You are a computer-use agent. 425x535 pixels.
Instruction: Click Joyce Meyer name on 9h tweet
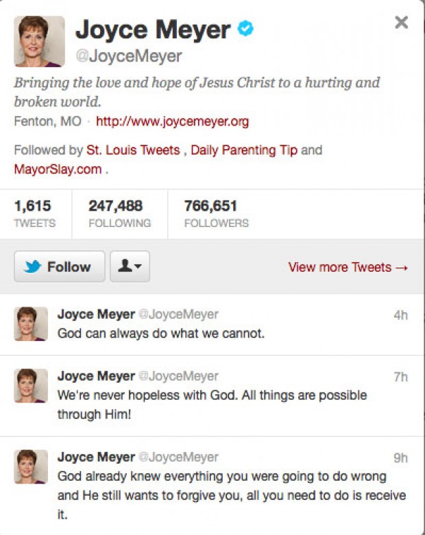(x=96, y=457)
